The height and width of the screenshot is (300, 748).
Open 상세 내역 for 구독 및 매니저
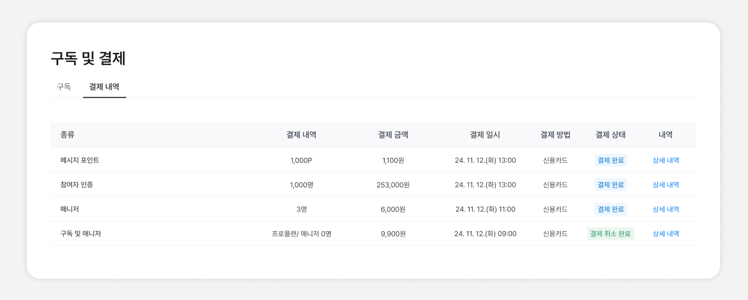point(666,234)
